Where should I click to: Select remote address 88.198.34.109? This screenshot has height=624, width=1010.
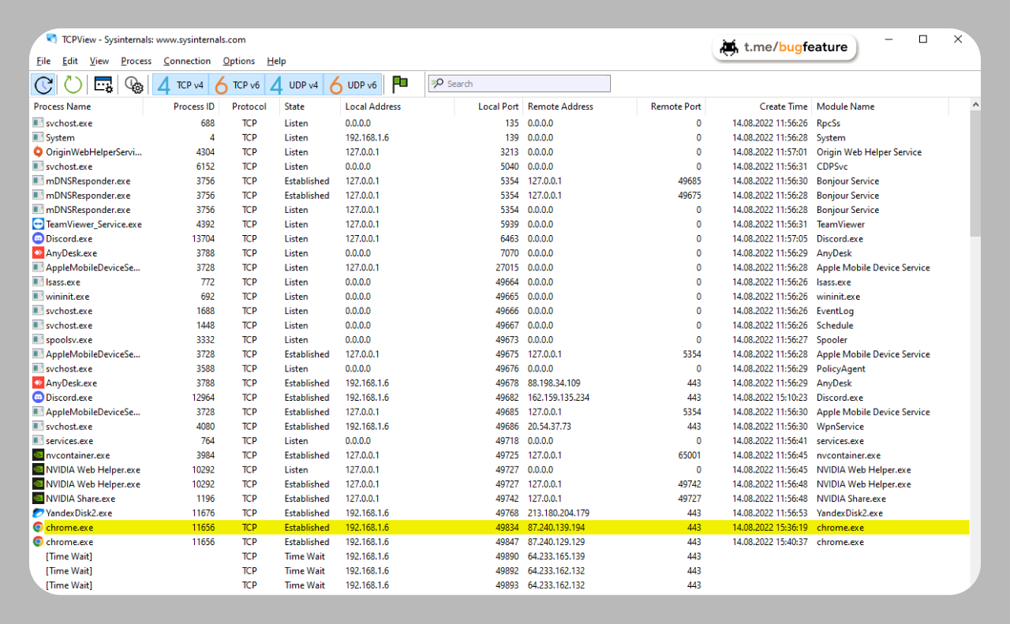pyautogui.click(x=554, y=383)
